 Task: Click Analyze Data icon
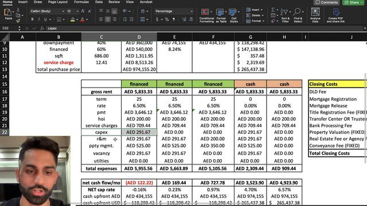pyautogui.click(x=315, y=15)
